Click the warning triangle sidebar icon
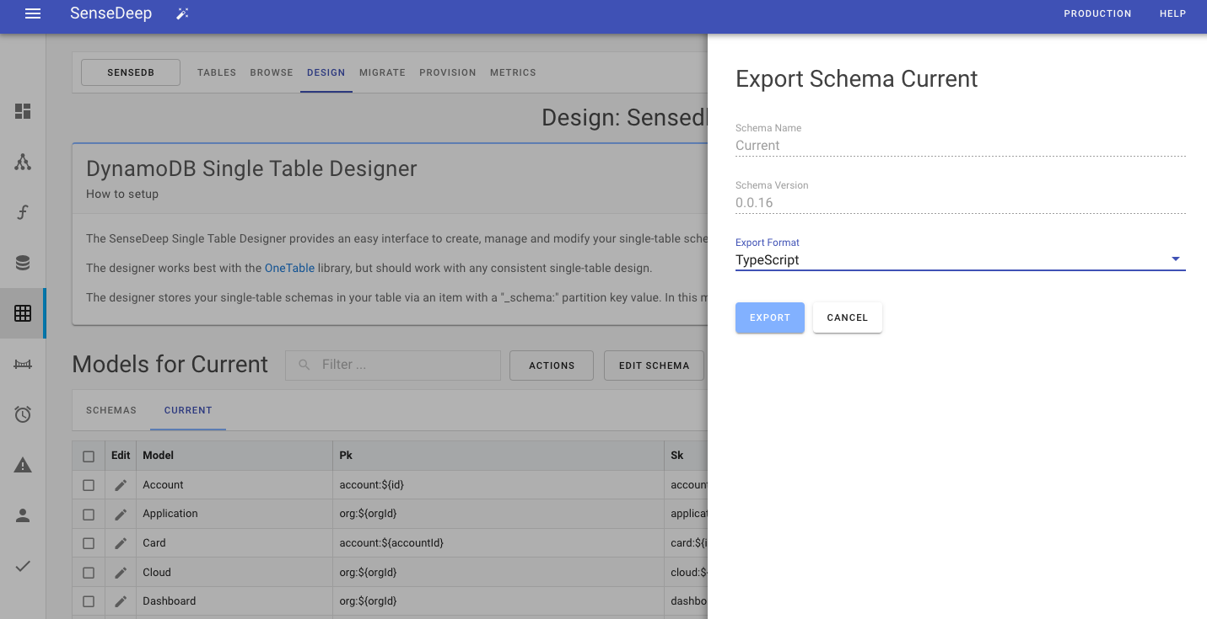 coord(23,464)
